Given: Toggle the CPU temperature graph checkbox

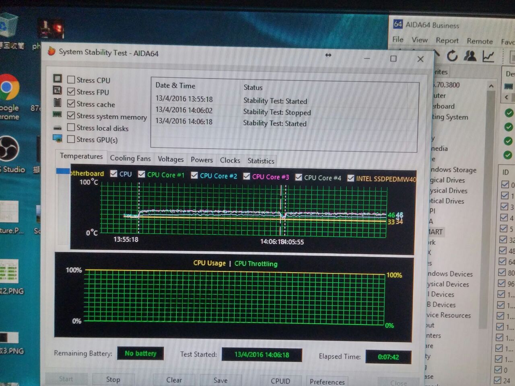Looking at the screenshot, I should point(114,173).
